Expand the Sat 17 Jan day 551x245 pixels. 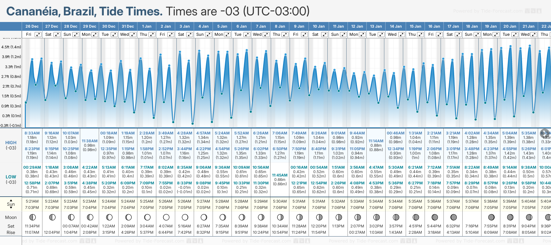[x=458, y=35]
